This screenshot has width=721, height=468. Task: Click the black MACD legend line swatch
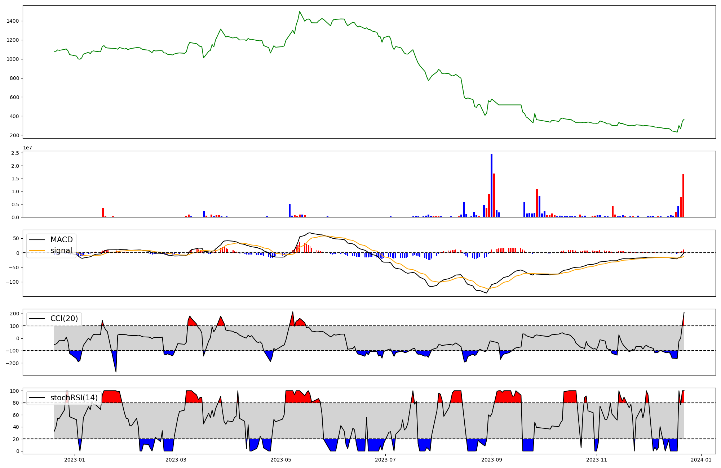pyautogui.click(x=37, y=240)
